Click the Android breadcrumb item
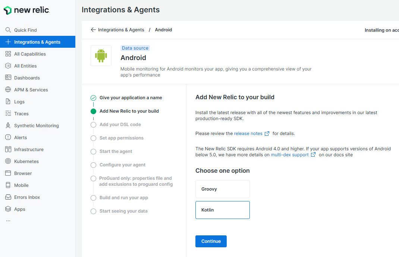The height and width of the screenshot is (257, 399). coord(163,30)
